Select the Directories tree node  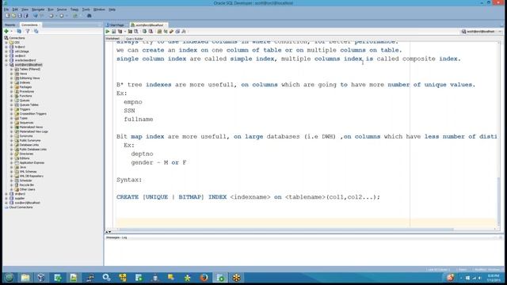click(26, 154)
